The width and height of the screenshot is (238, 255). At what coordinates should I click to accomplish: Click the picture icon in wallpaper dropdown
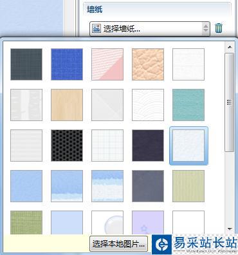click(x=96, y=28)
